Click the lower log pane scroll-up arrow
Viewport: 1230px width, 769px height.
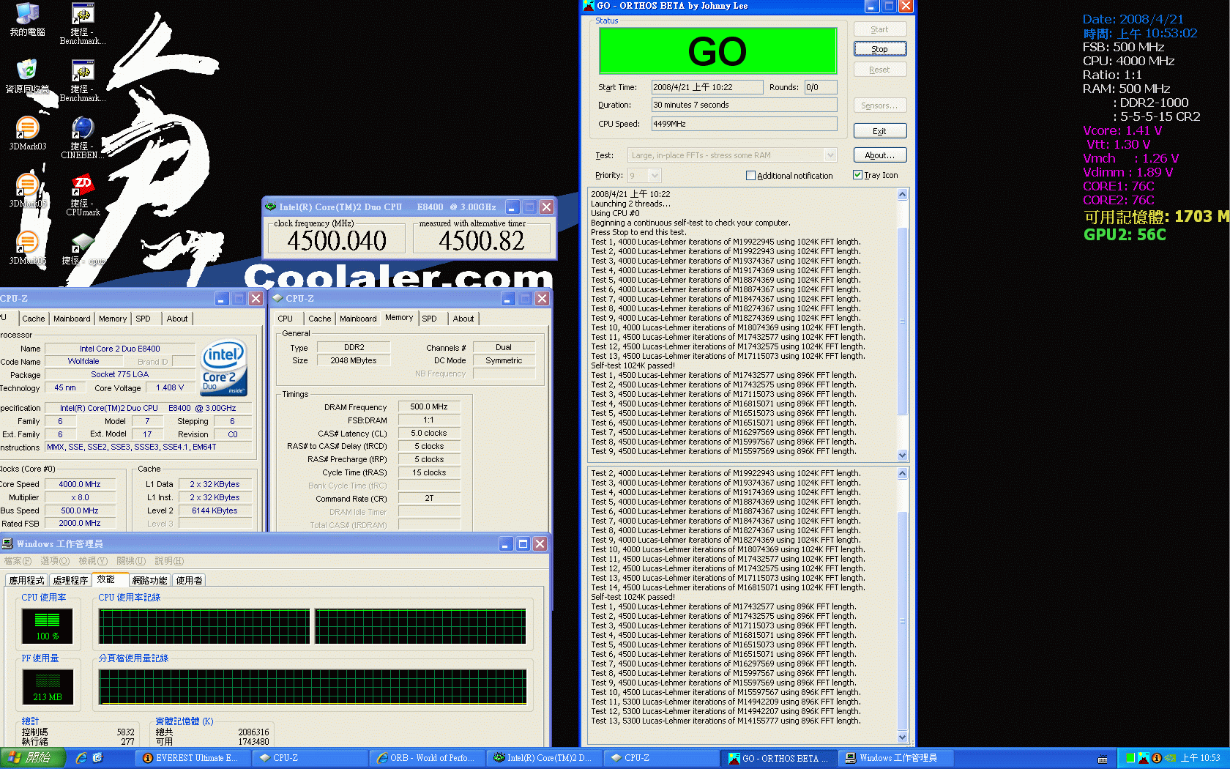tap(902, 473)
